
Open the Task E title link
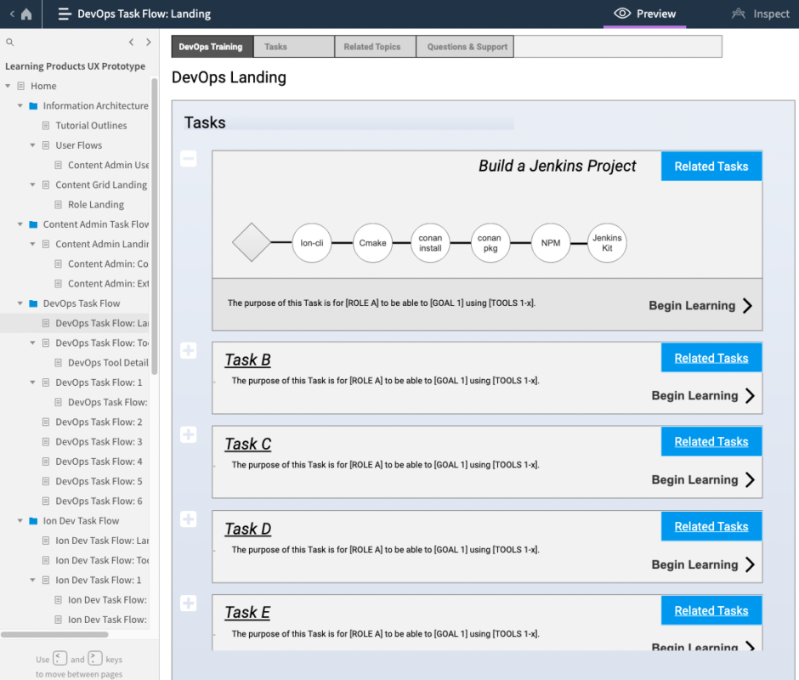(247, 612)
